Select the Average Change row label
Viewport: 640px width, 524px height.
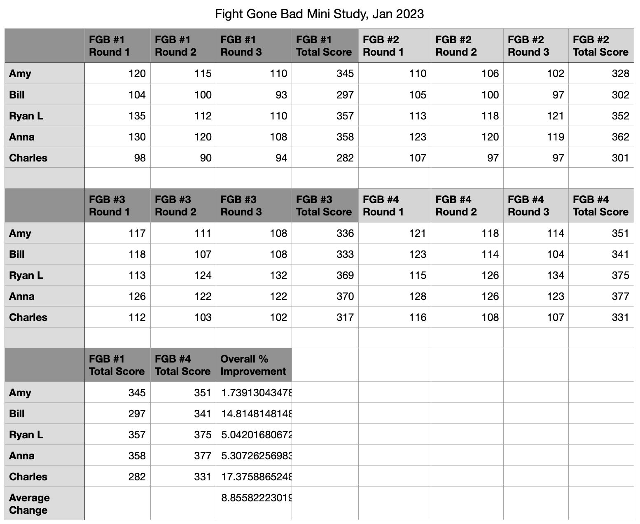[44, 503]
